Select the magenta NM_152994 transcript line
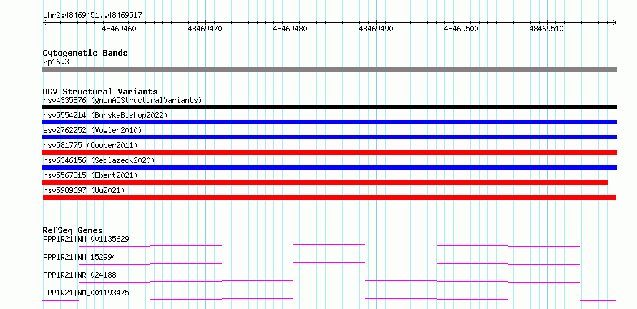 tap(329, 263)
